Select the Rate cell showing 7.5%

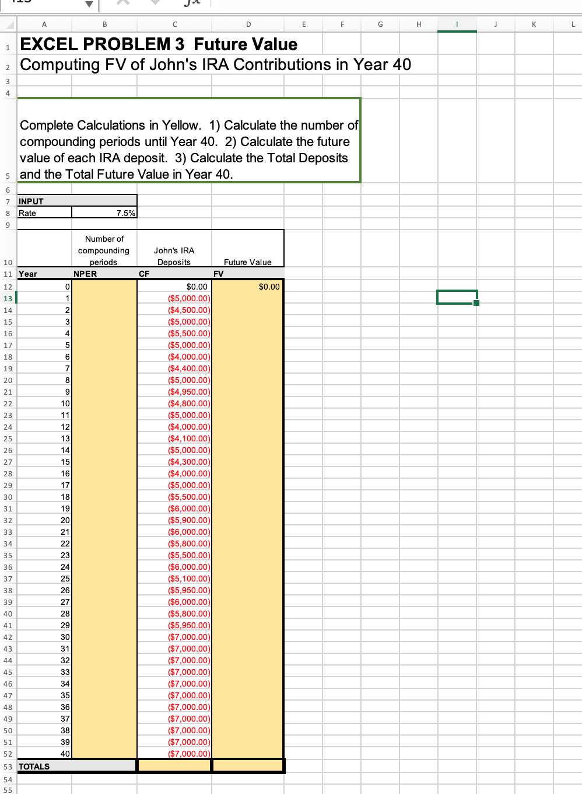coord(104,213)
